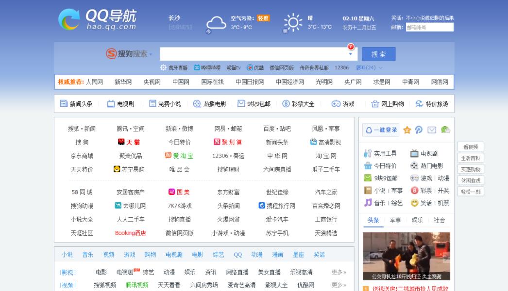Open the 去哪儿网 link
The image size is (508, 291).
tap(130, 206)
